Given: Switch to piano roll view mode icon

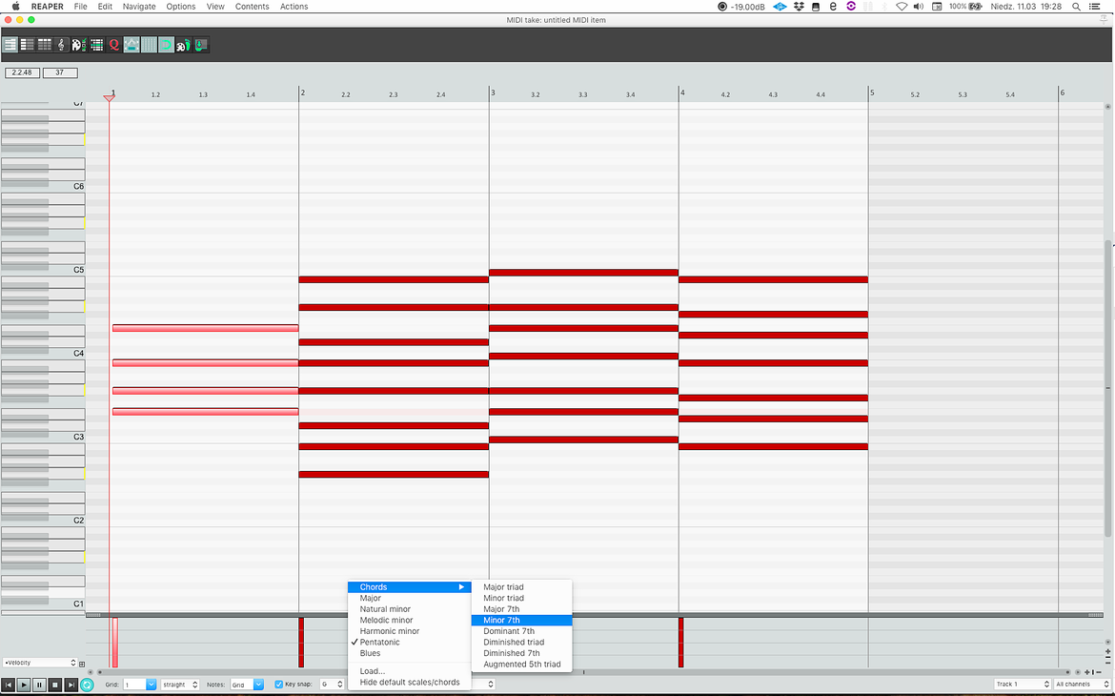Looking at the screenshot, I should point(10,45).
